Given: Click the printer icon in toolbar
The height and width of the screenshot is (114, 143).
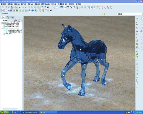Looking at the screenshot, I should tap(15, 7).
